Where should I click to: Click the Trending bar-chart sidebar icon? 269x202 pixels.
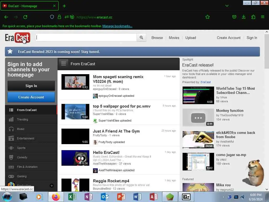click(11, 119)
